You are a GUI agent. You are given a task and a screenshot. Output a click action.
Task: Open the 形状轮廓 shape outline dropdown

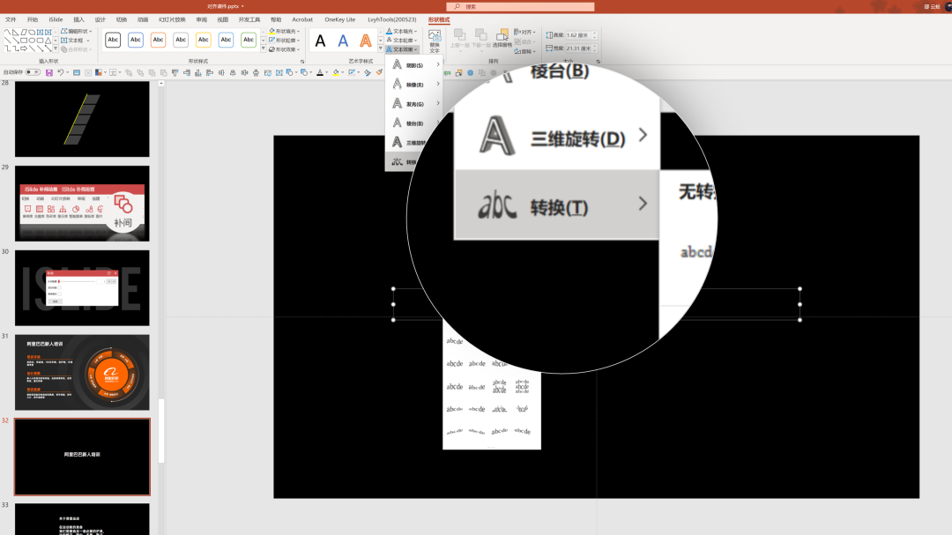tap(284, 40)
